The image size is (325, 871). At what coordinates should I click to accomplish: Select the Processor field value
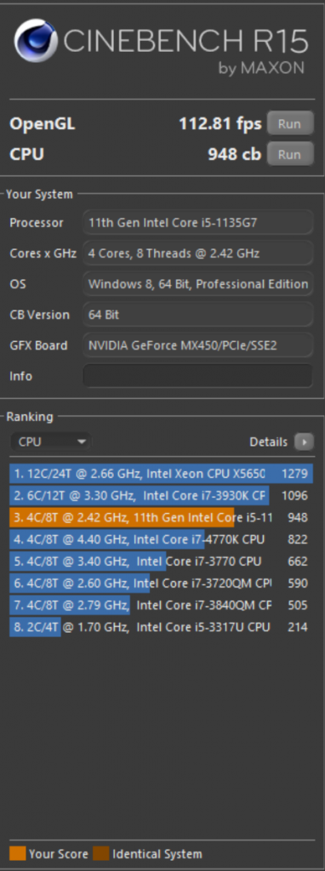click(197, 223)
